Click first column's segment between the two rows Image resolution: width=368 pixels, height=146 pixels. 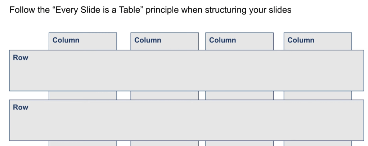[x=82, y=95]
